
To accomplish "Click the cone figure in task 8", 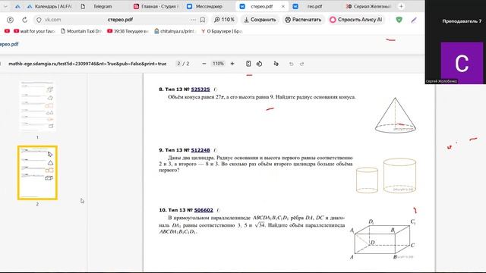I will pyautogui.click(x=395, y=115).
